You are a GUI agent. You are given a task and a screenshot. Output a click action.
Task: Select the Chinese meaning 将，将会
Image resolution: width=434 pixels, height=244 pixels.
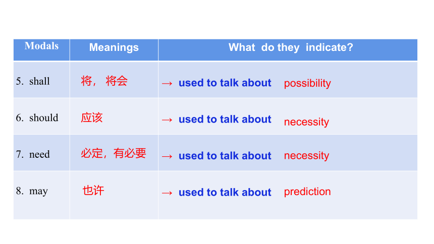(x=104, y=81)
